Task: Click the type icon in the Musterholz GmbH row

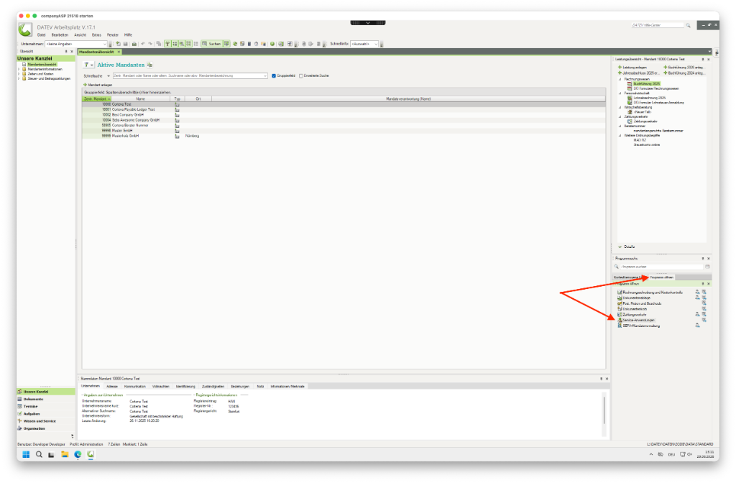Action: pyautogui.click(x=177, y=136)
